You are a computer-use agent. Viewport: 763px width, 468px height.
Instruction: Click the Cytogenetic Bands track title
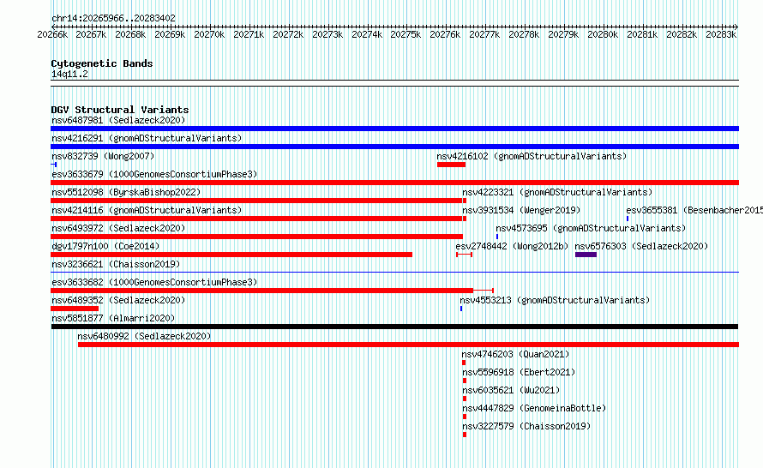pyautogui.click(x=102, y=63)
